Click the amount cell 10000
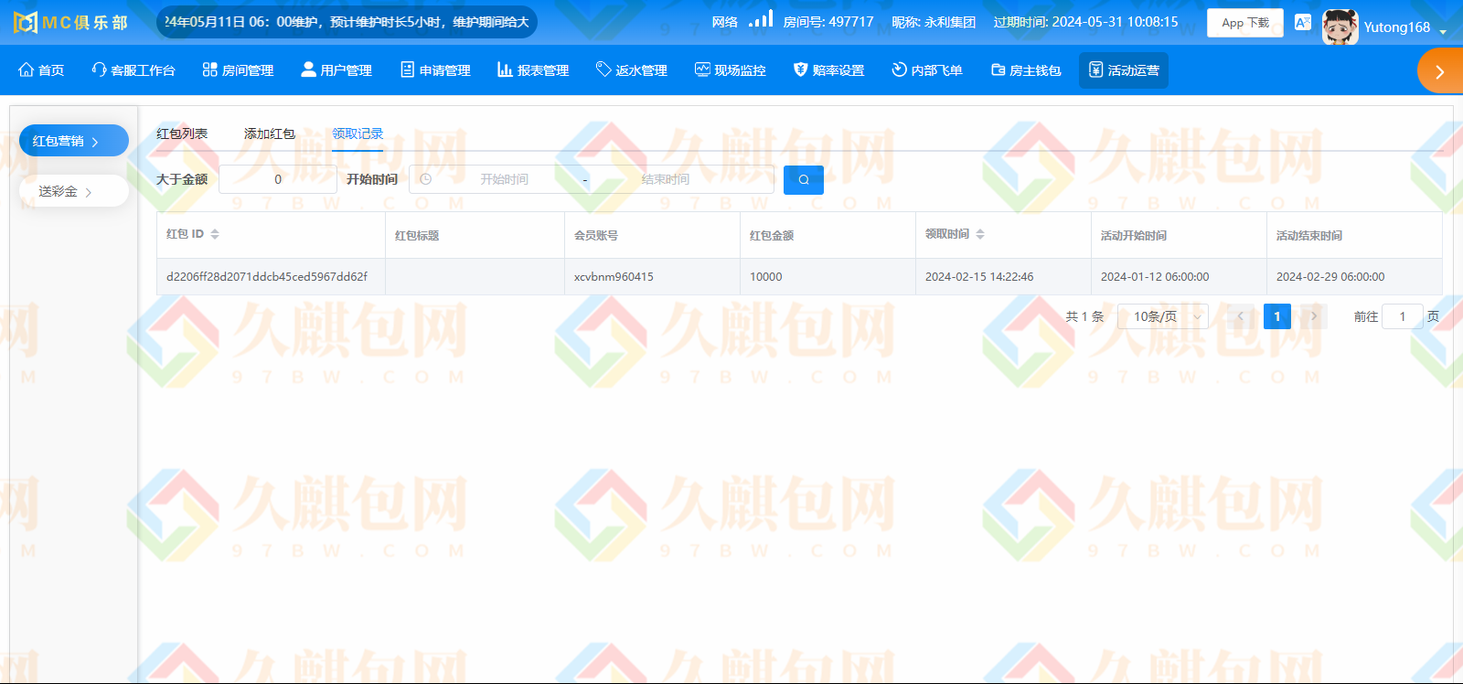1463x684 pixels. [766, 276]
